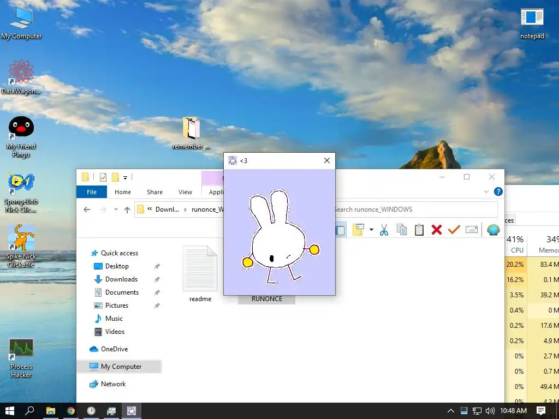Image resolution: width=559 pixels, height=419 pixels.
Task: Click the CPU column header in background window
Action: point(516,244)
